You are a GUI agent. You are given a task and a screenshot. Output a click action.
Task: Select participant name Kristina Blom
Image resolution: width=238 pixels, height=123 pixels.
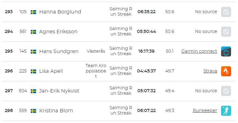(x=56, y=110)
